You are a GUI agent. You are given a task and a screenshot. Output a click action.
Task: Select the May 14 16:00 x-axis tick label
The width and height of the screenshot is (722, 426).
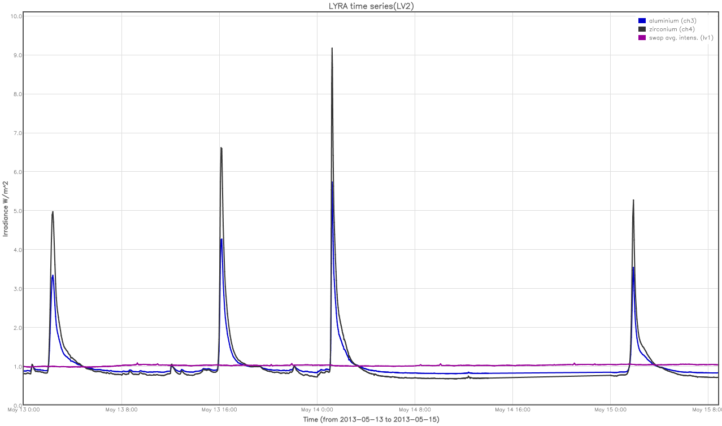tap(512, 410)
